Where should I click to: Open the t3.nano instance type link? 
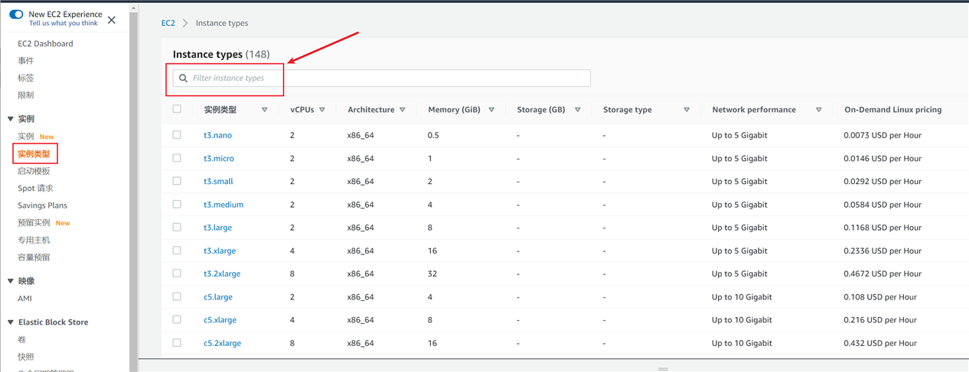[x=217, y=135]
